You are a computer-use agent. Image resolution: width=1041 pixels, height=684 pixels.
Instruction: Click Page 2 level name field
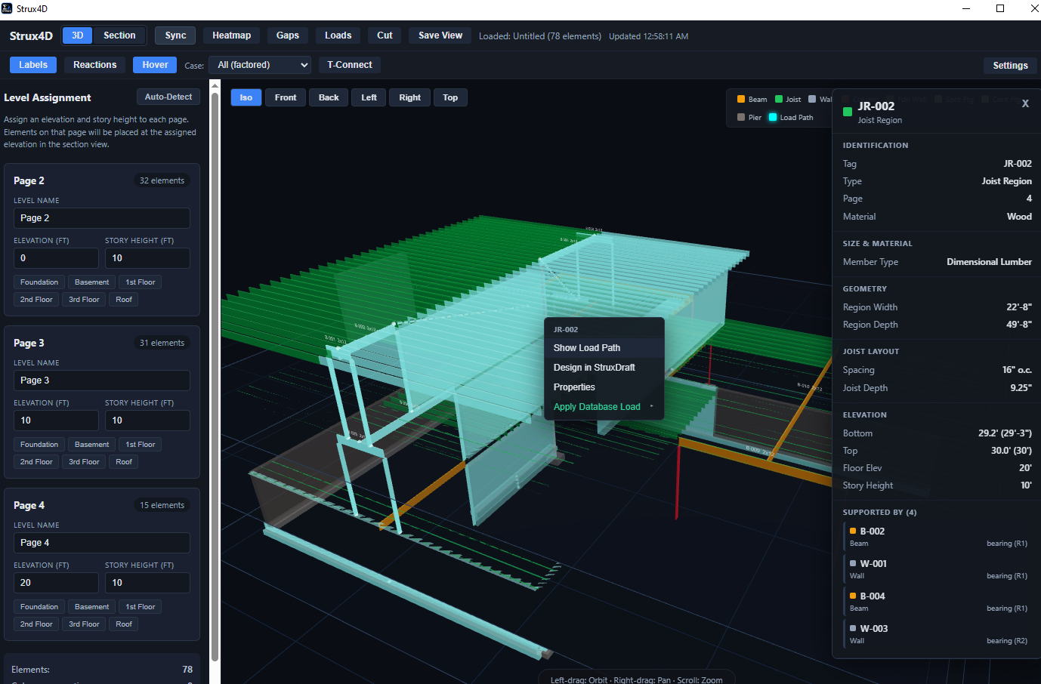point(102,218)
